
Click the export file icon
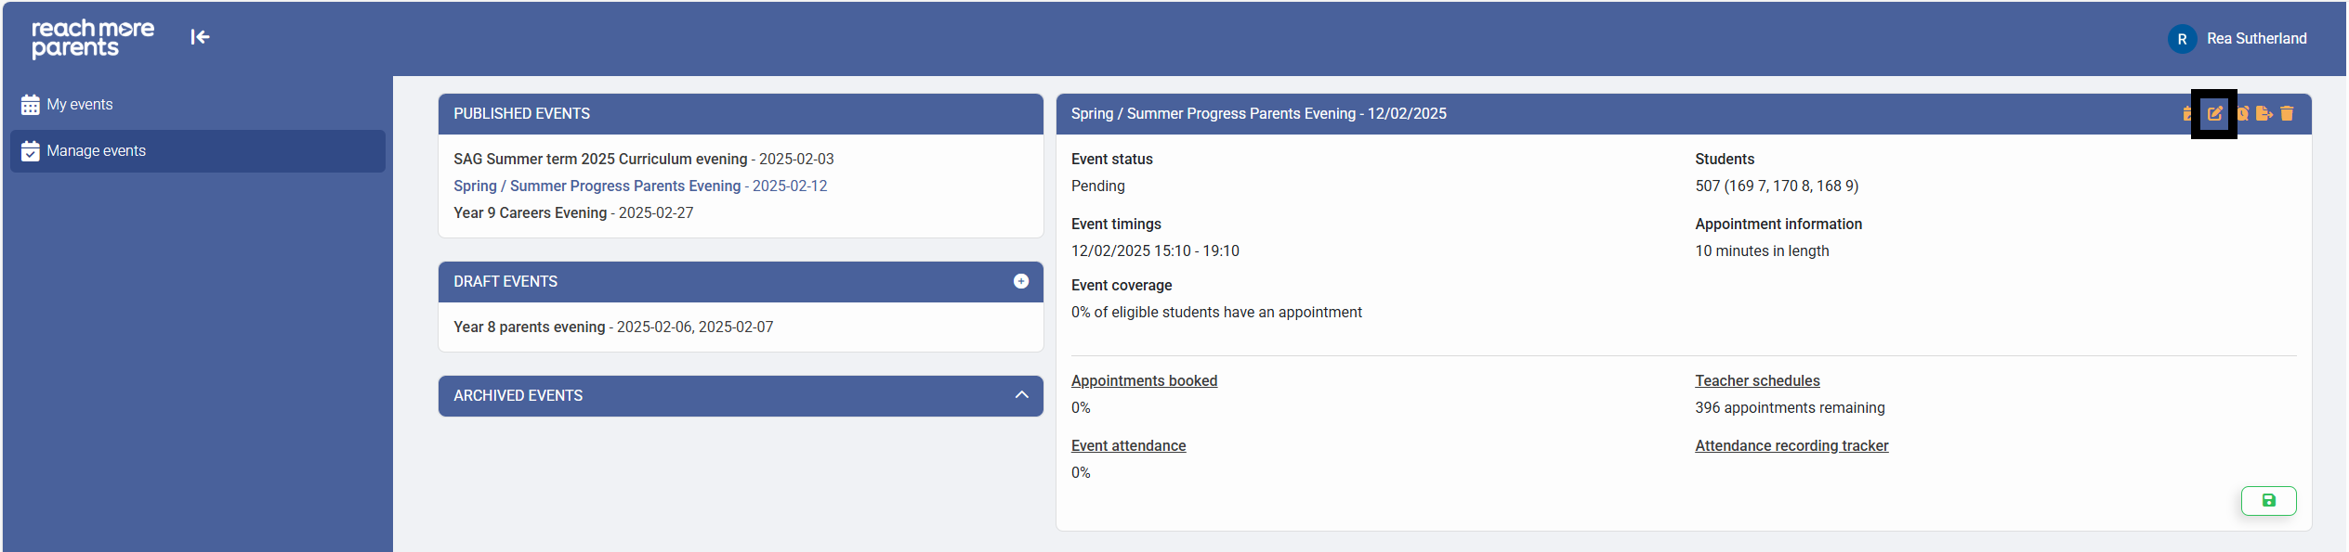(2264, 113)
